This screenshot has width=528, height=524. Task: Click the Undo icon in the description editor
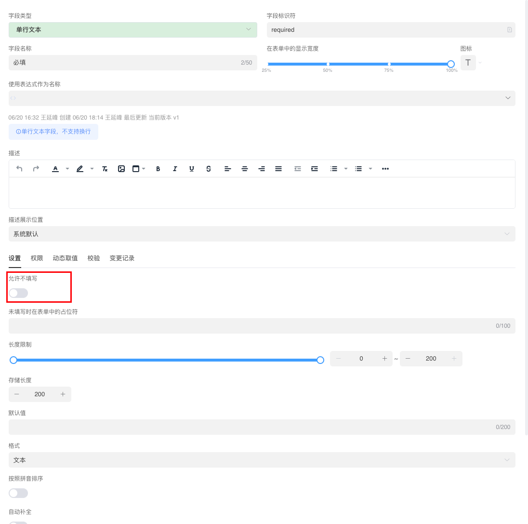(19, 169)
